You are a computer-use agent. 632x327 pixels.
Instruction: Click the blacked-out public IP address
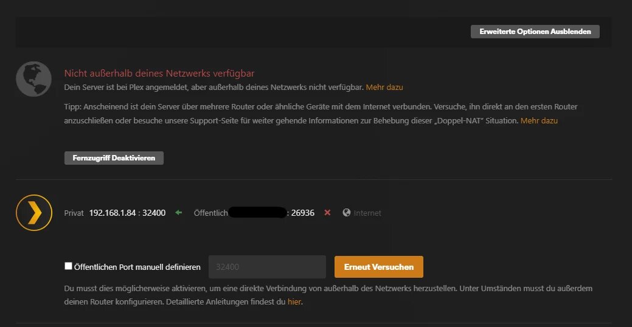pyautogui.click(x=257, y=213)
